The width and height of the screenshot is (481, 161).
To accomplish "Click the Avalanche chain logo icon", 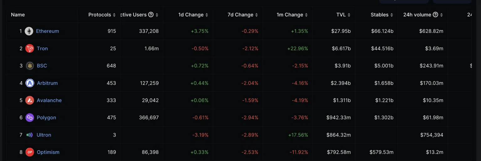I will (29, 100).
